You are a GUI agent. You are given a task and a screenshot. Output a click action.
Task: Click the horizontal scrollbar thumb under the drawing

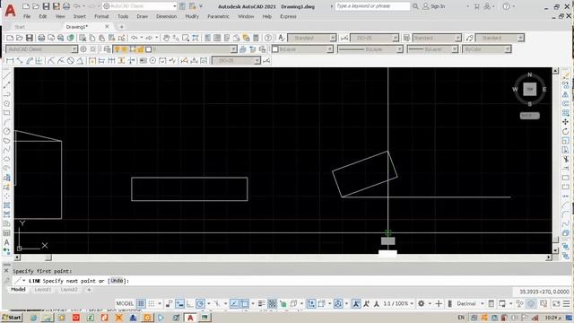(48, 258)
